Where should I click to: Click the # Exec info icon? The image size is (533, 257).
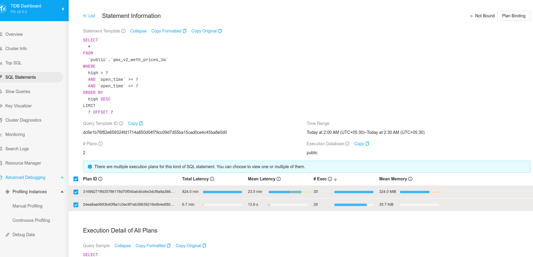[330, 179]
